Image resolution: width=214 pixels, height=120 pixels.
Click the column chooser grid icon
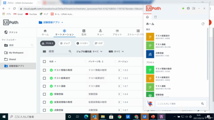point(44,51)
